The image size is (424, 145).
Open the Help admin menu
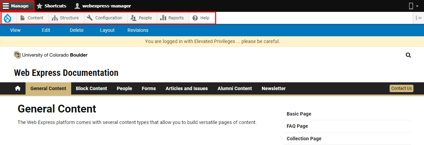[201, 18]
